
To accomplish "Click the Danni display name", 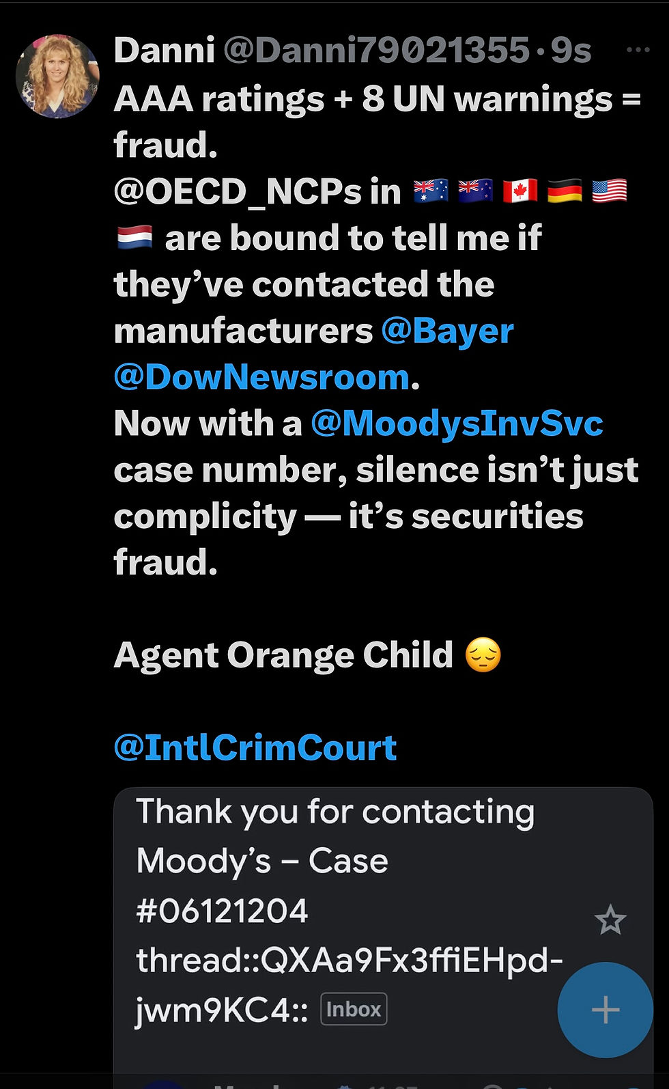I will pos(164,50).
